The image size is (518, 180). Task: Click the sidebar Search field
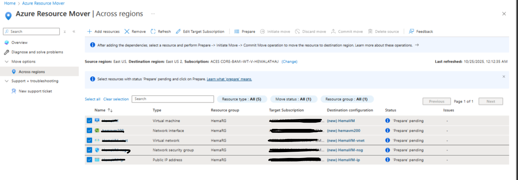click(32, 31)
